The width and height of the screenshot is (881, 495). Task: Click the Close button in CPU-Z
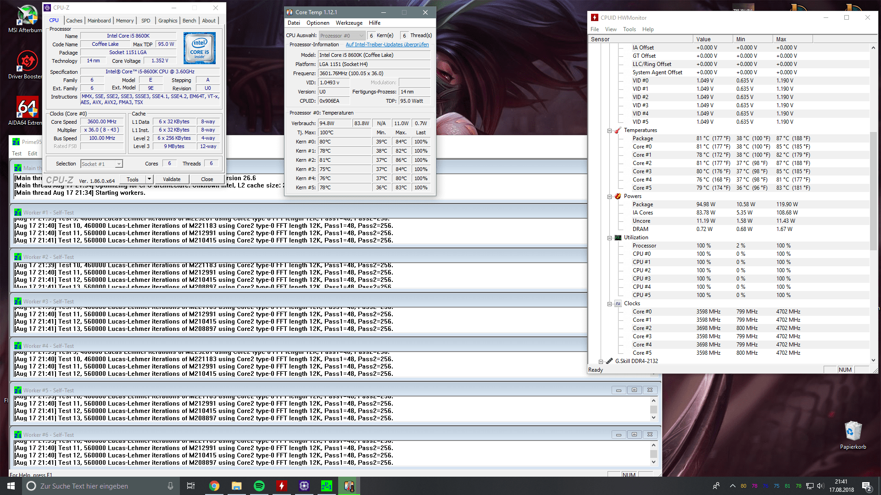207,179
